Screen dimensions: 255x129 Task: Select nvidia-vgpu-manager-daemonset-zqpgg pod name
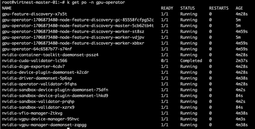click(44, 125)
